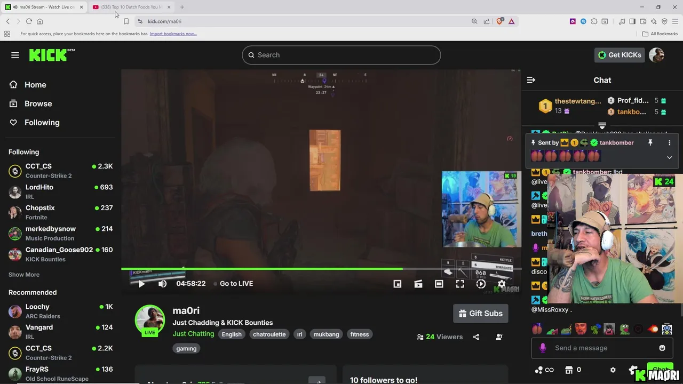Open user profile avatar menu
Viewport: 683px width, 384px height.
coord(656,55)
